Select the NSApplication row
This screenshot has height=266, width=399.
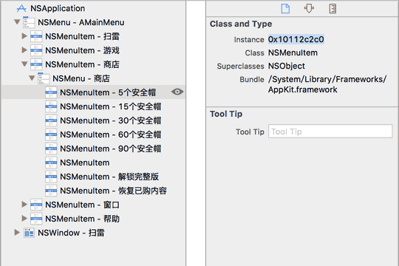coord(92,8)
